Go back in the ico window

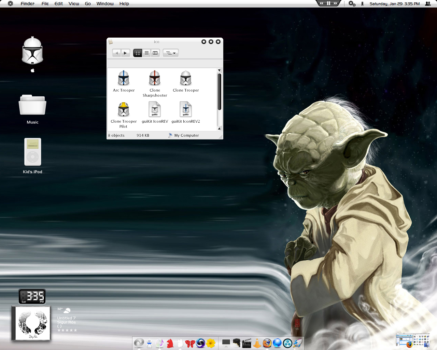point(117,53)
